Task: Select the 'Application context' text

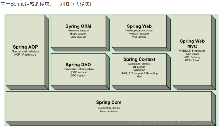Action: (139, 64)
